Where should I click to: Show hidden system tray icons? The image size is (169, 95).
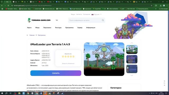(150, 93)
